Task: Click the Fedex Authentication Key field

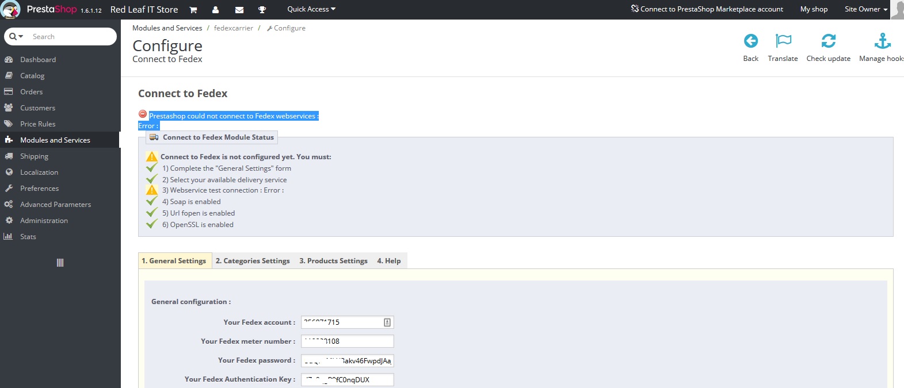Action: 348,380
